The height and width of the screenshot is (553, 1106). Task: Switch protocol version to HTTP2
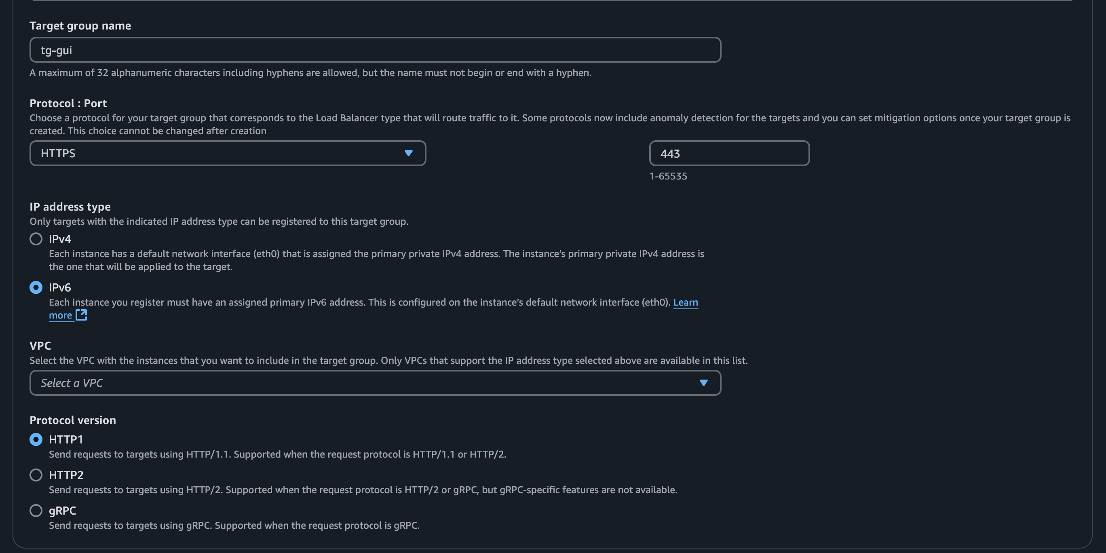36,475
